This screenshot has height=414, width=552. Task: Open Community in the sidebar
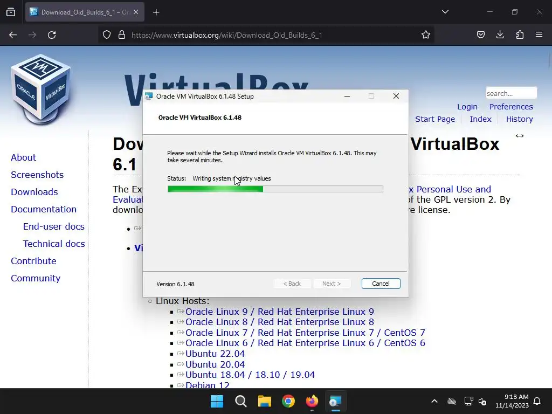(x=36, y=279)
